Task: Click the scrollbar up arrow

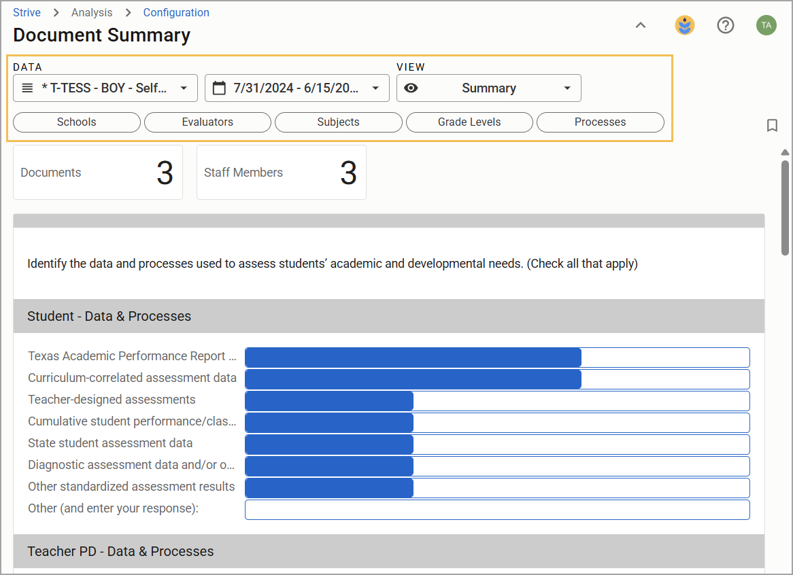Action: [784, 152]
